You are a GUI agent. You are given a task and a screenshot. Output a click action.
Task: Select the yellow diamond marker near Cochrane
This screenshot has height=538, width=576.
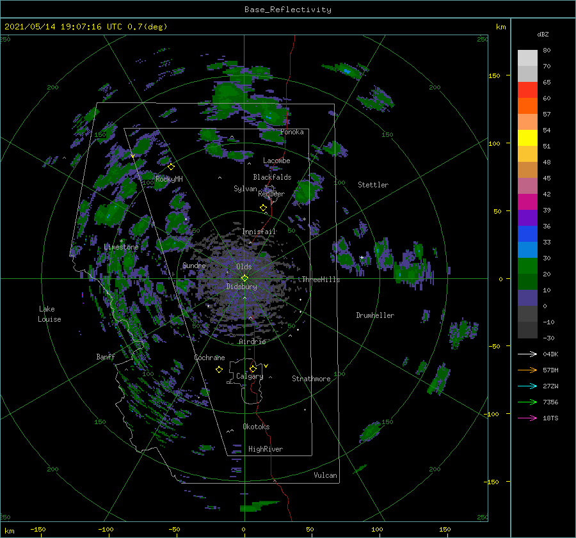[x=219, y=370]
